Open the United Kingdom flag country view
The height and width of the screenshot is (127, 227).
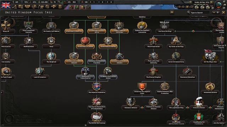point(6,5)
